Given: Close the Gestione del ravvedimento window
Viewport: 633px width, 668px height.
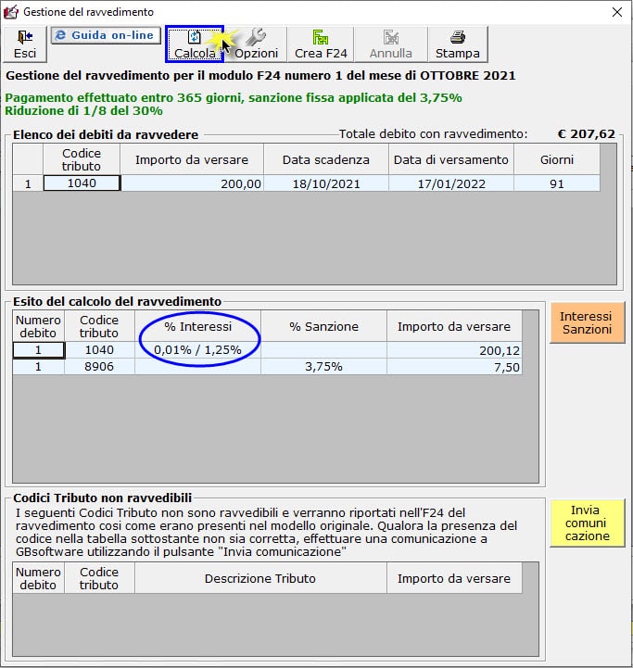Looking at the screenshot, I should [x=617, y=12].
